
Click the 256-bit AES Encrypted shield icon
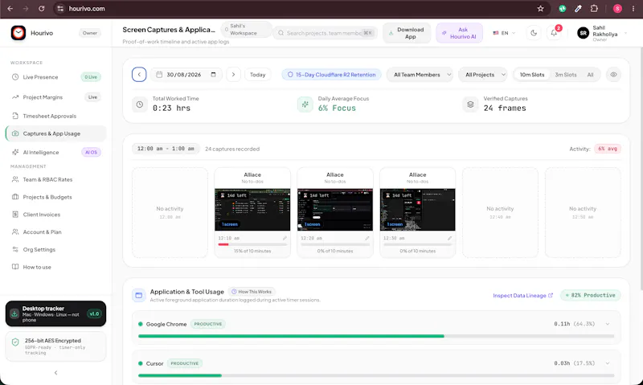point(15,342)
